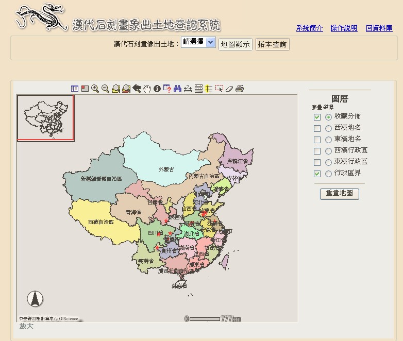Image resolution: width=403 pixels, height=341 pixels.
Task: Click the identify info tool icon
Action: pyautogui.click(x=157, y=89)
